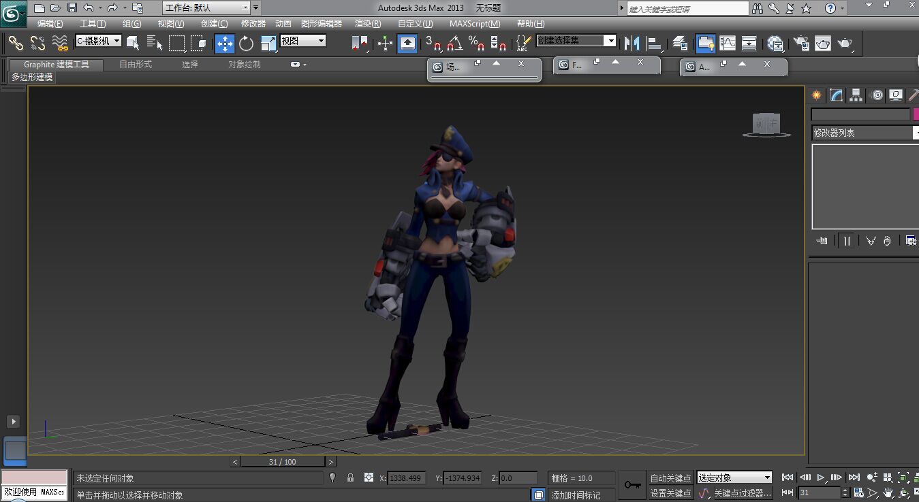The height and width of the screenshot is (502, 919).
Task: Open the 创建选择集 named selection dropdown
Action: (576, 41)
